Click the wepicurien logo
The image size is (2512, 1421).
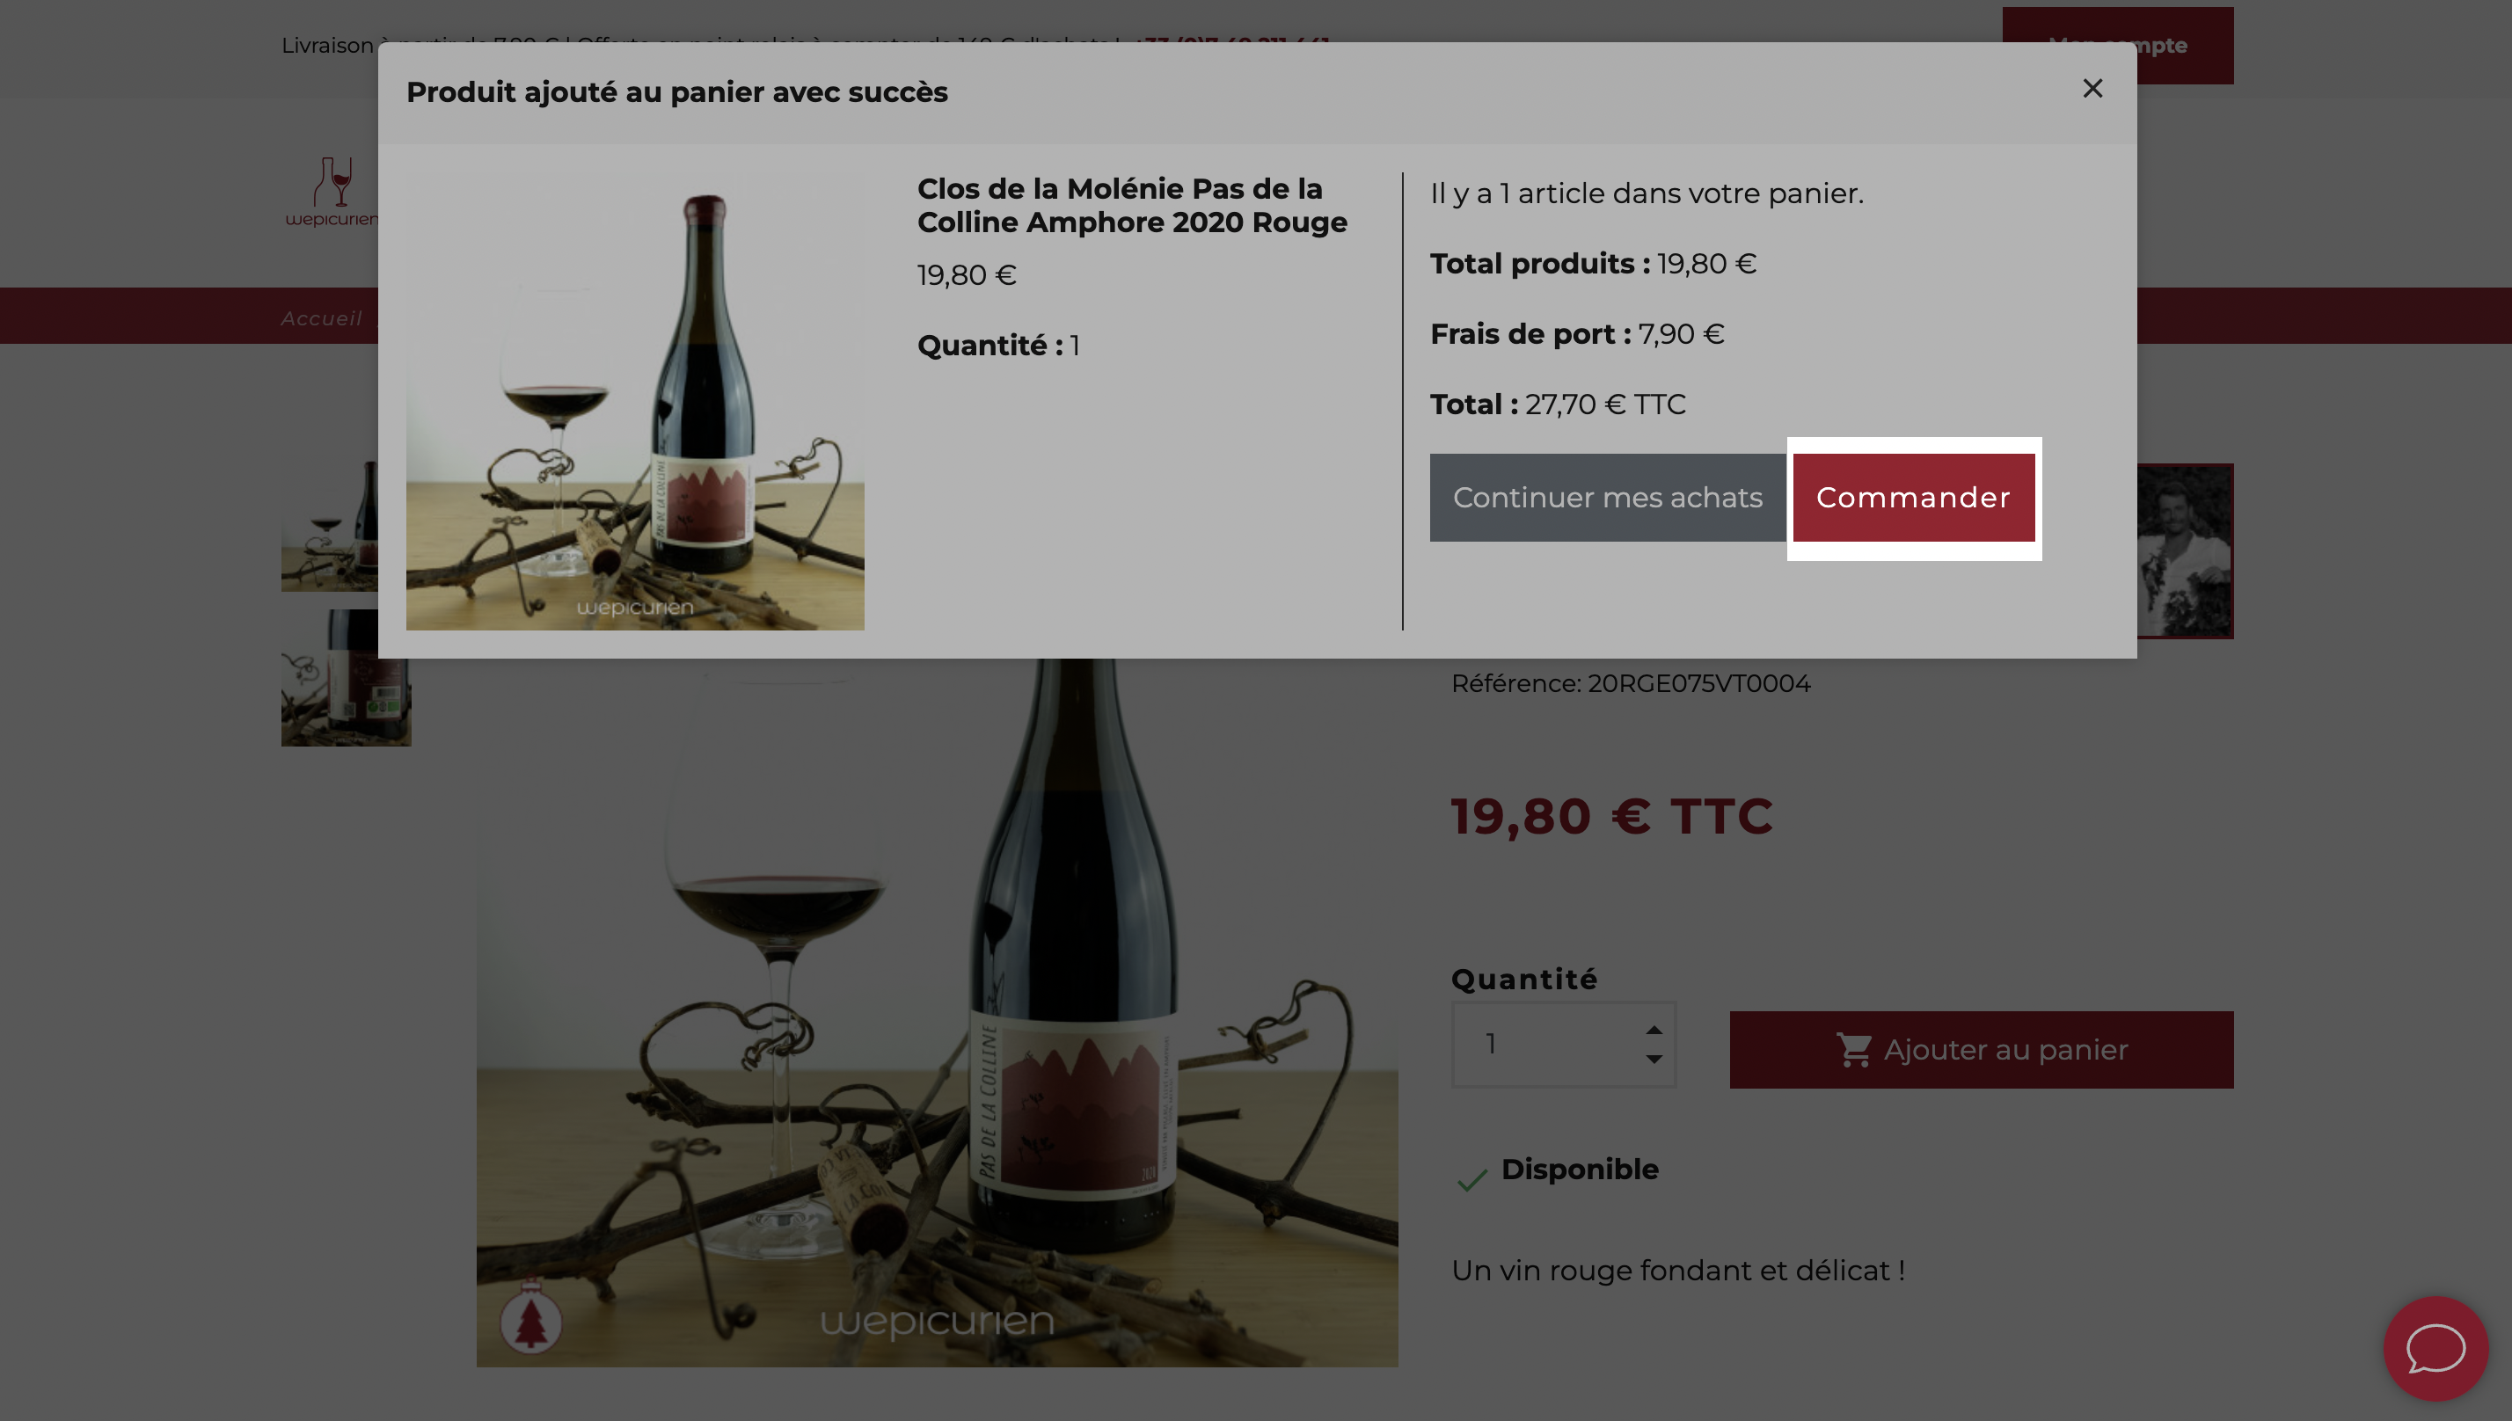click(x=330, y=193)
